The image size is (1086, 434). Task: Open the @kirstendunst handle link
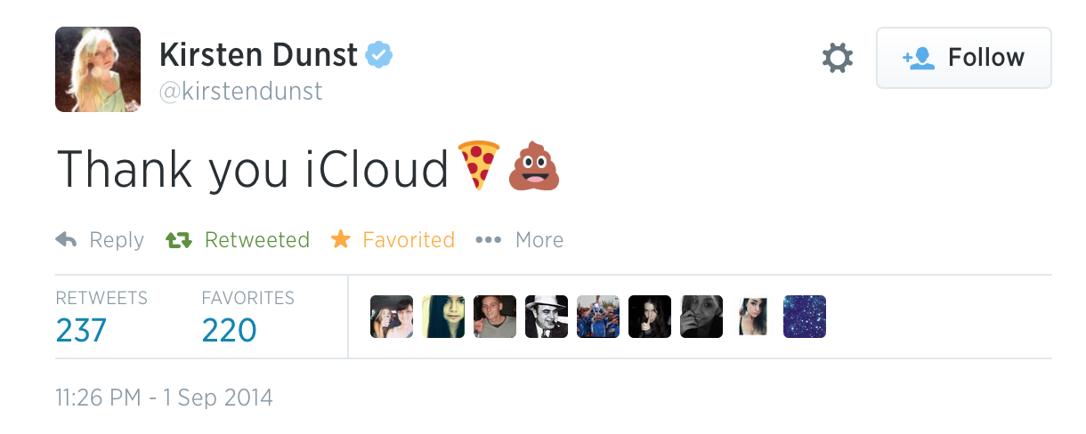[240, 92]
